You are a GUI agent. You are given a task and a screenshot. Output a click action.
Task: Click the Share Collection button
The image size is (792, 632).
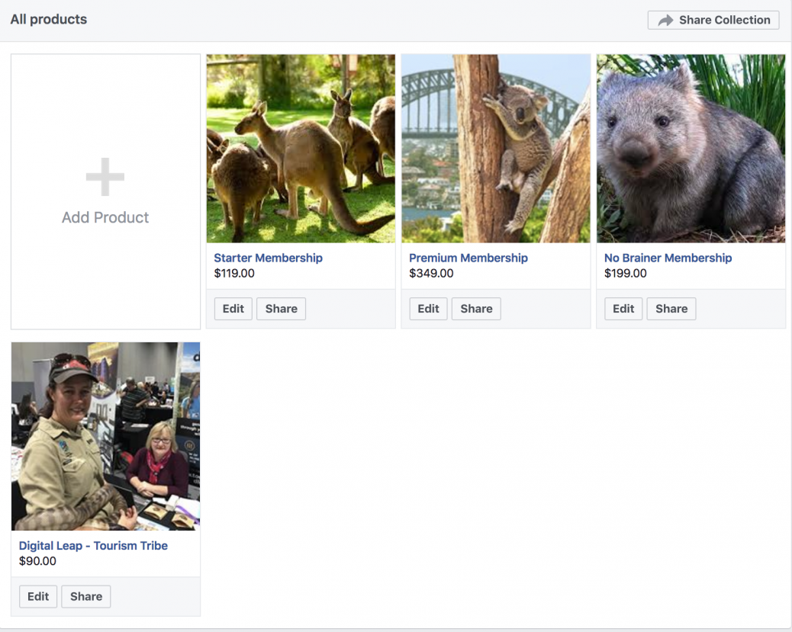713,20
